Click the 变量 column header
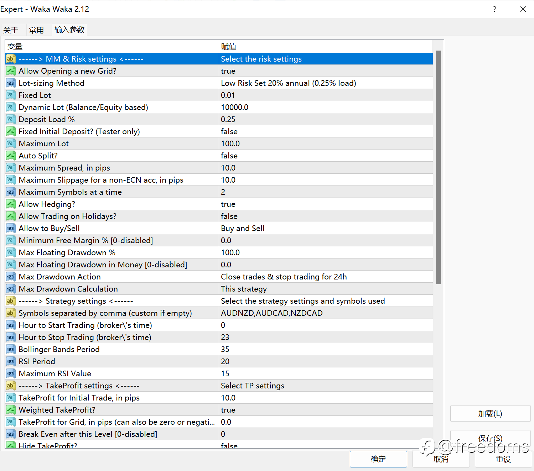Screen dimensions: 534x471 click(112, 47)
